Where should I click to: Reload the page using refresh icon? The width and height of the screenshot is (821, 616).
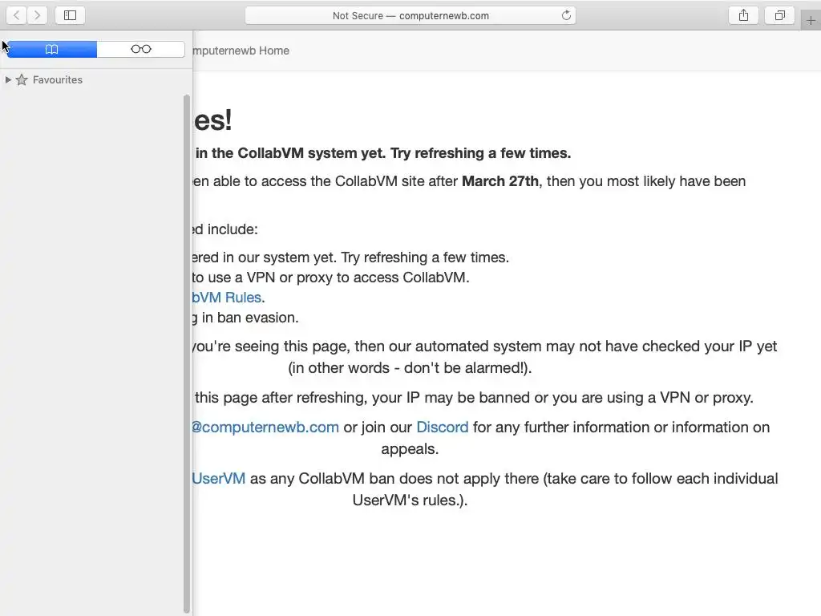coord(566,15)
